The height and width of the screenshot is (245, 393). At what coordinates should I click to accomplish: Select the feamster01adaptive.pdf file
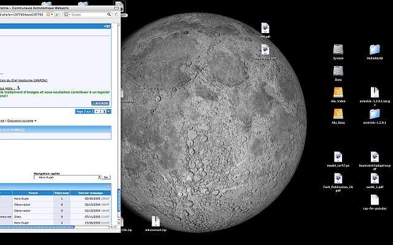[375, 157]
